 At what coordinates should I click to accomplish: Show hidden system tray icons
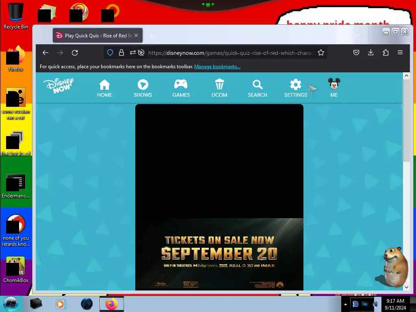click(345, 304)
